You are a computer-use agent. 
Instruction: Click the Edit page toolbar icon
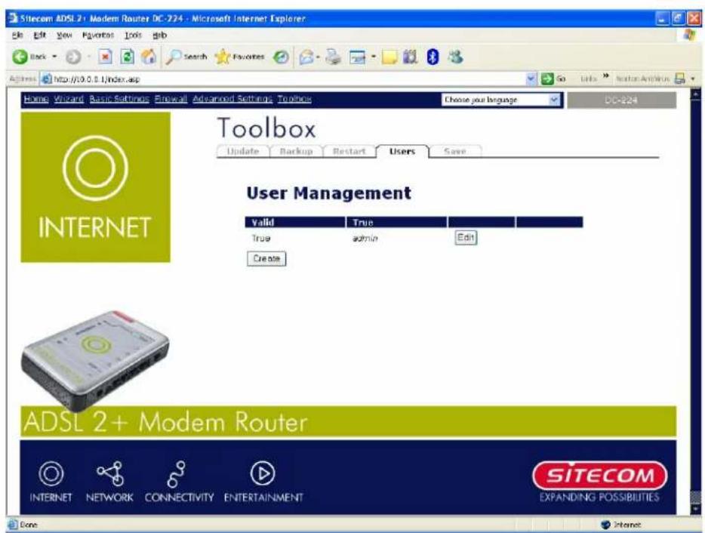(358, 57)
